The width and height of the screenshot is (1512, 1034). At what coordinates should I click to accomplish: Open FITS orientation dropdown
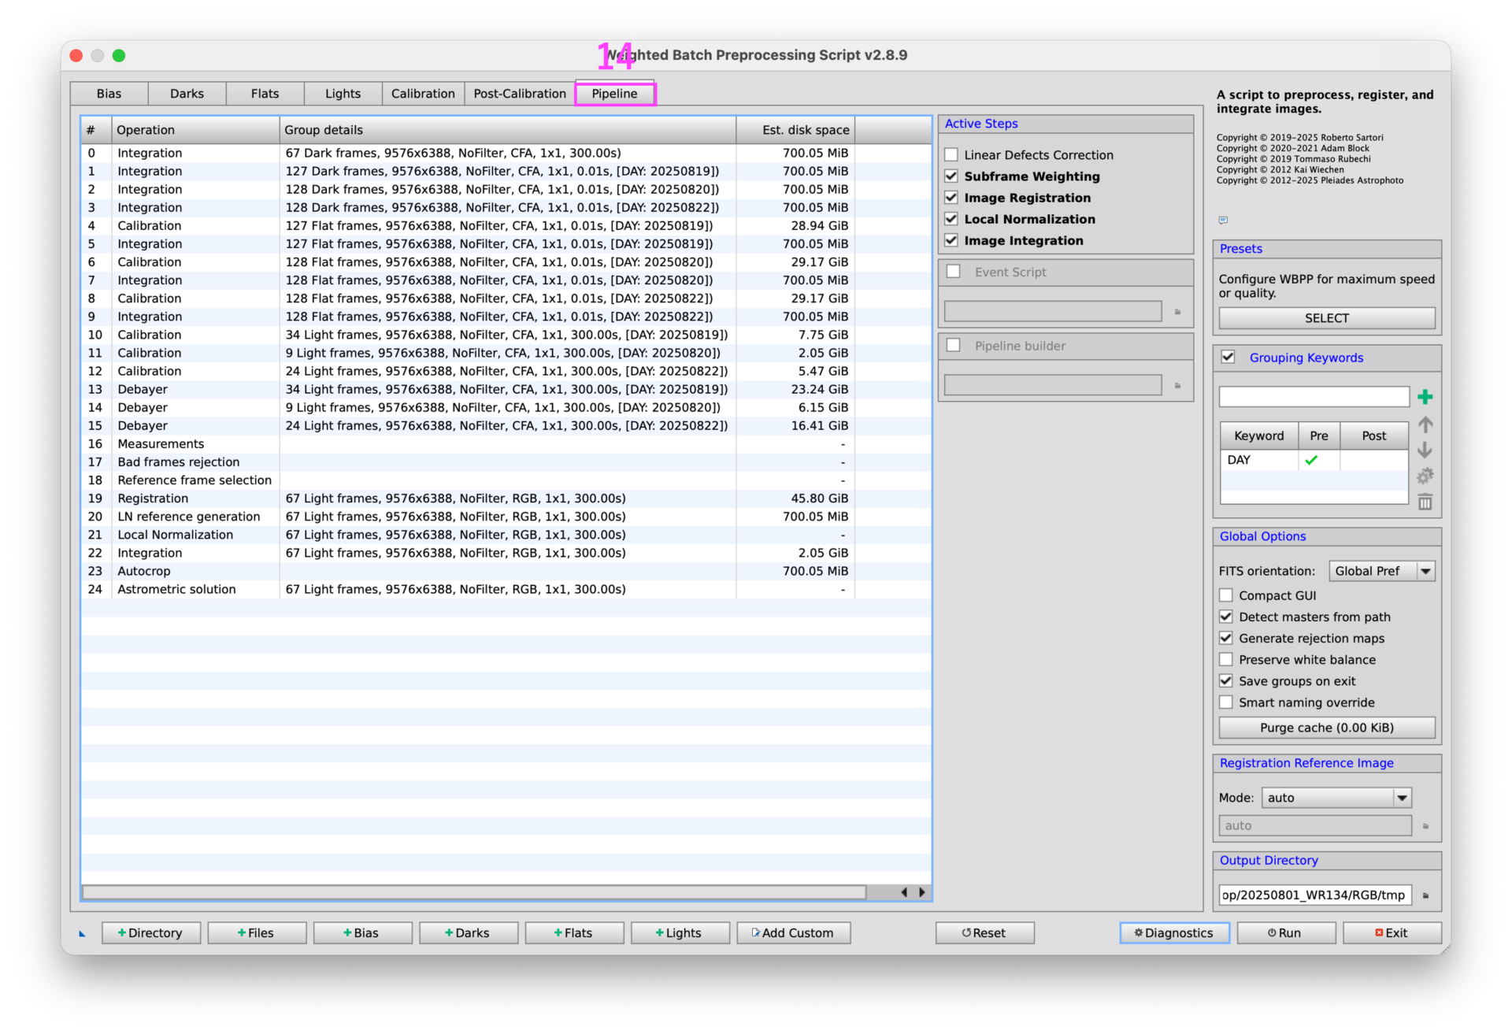[1381, 571]
